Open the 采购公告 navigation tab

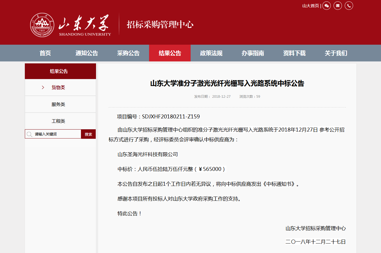tap(128, 53)
